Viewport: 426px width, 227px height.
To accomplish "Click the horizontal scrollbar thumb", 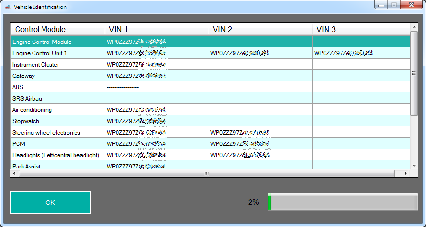I will click(206, 173).
